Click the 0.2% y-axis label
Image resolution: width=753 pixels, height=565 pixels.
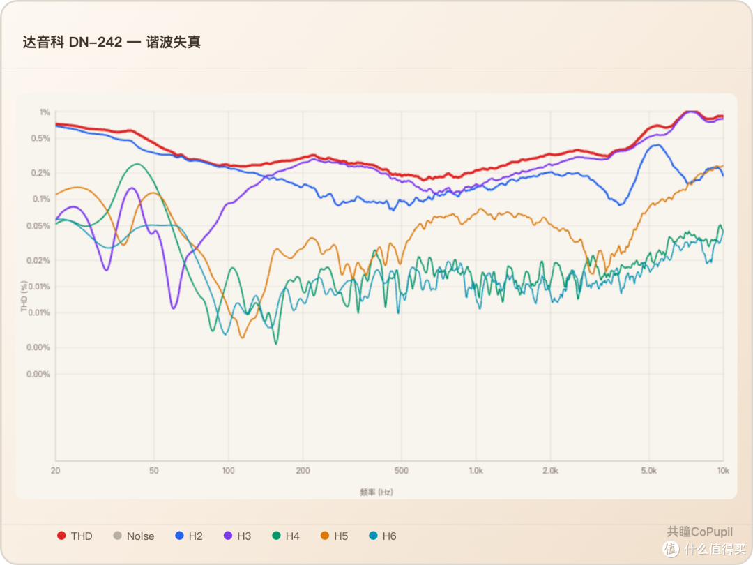point(41,173)
